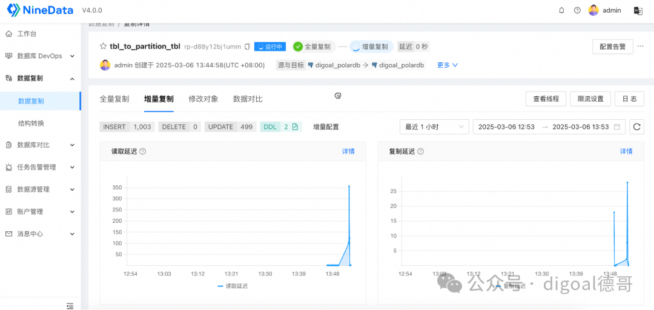
Task: Expand the 消息中心 menu chevron
Action: coord(72,234)
